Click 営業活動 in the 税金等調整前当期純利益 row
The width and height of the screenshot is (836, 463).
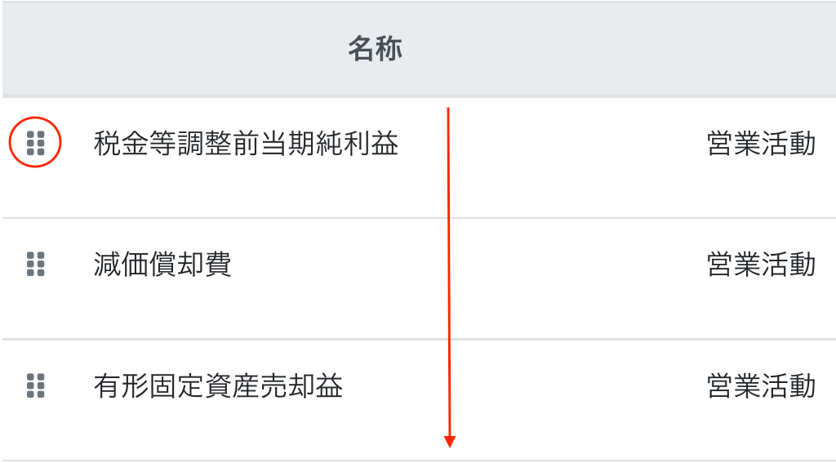coord(760,145)
